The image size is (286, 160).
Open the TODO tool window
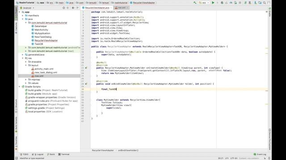[x=24, y=154]
